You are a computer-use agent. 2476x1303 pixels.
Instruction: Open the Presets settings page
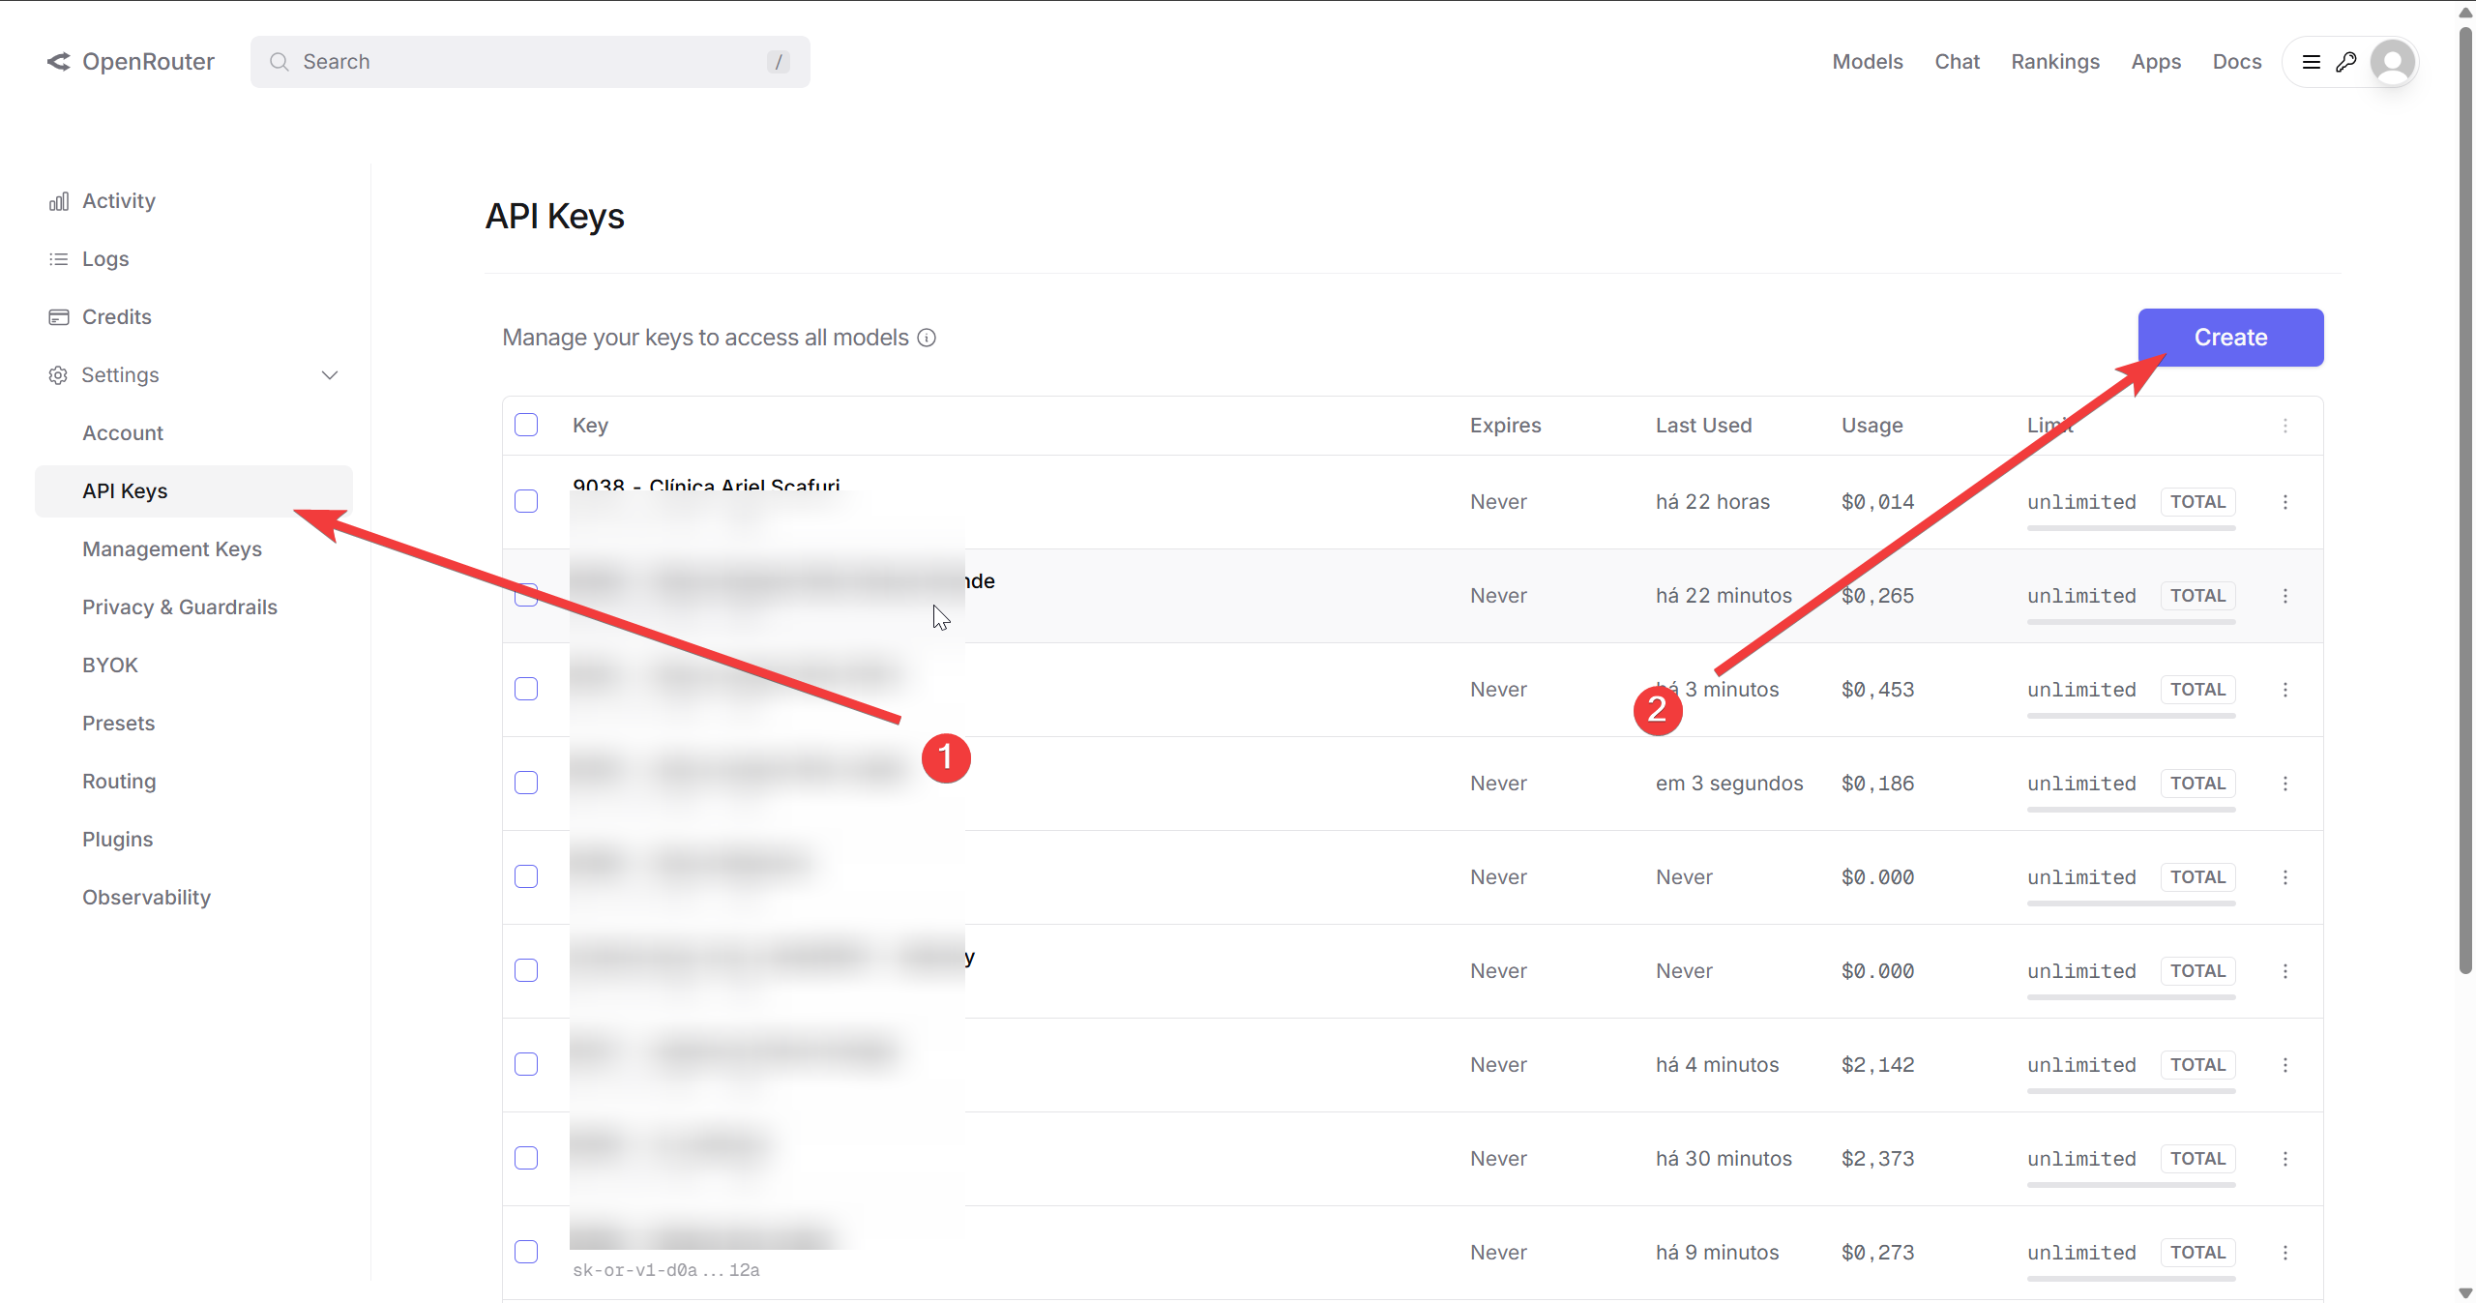tap(118, 724)
